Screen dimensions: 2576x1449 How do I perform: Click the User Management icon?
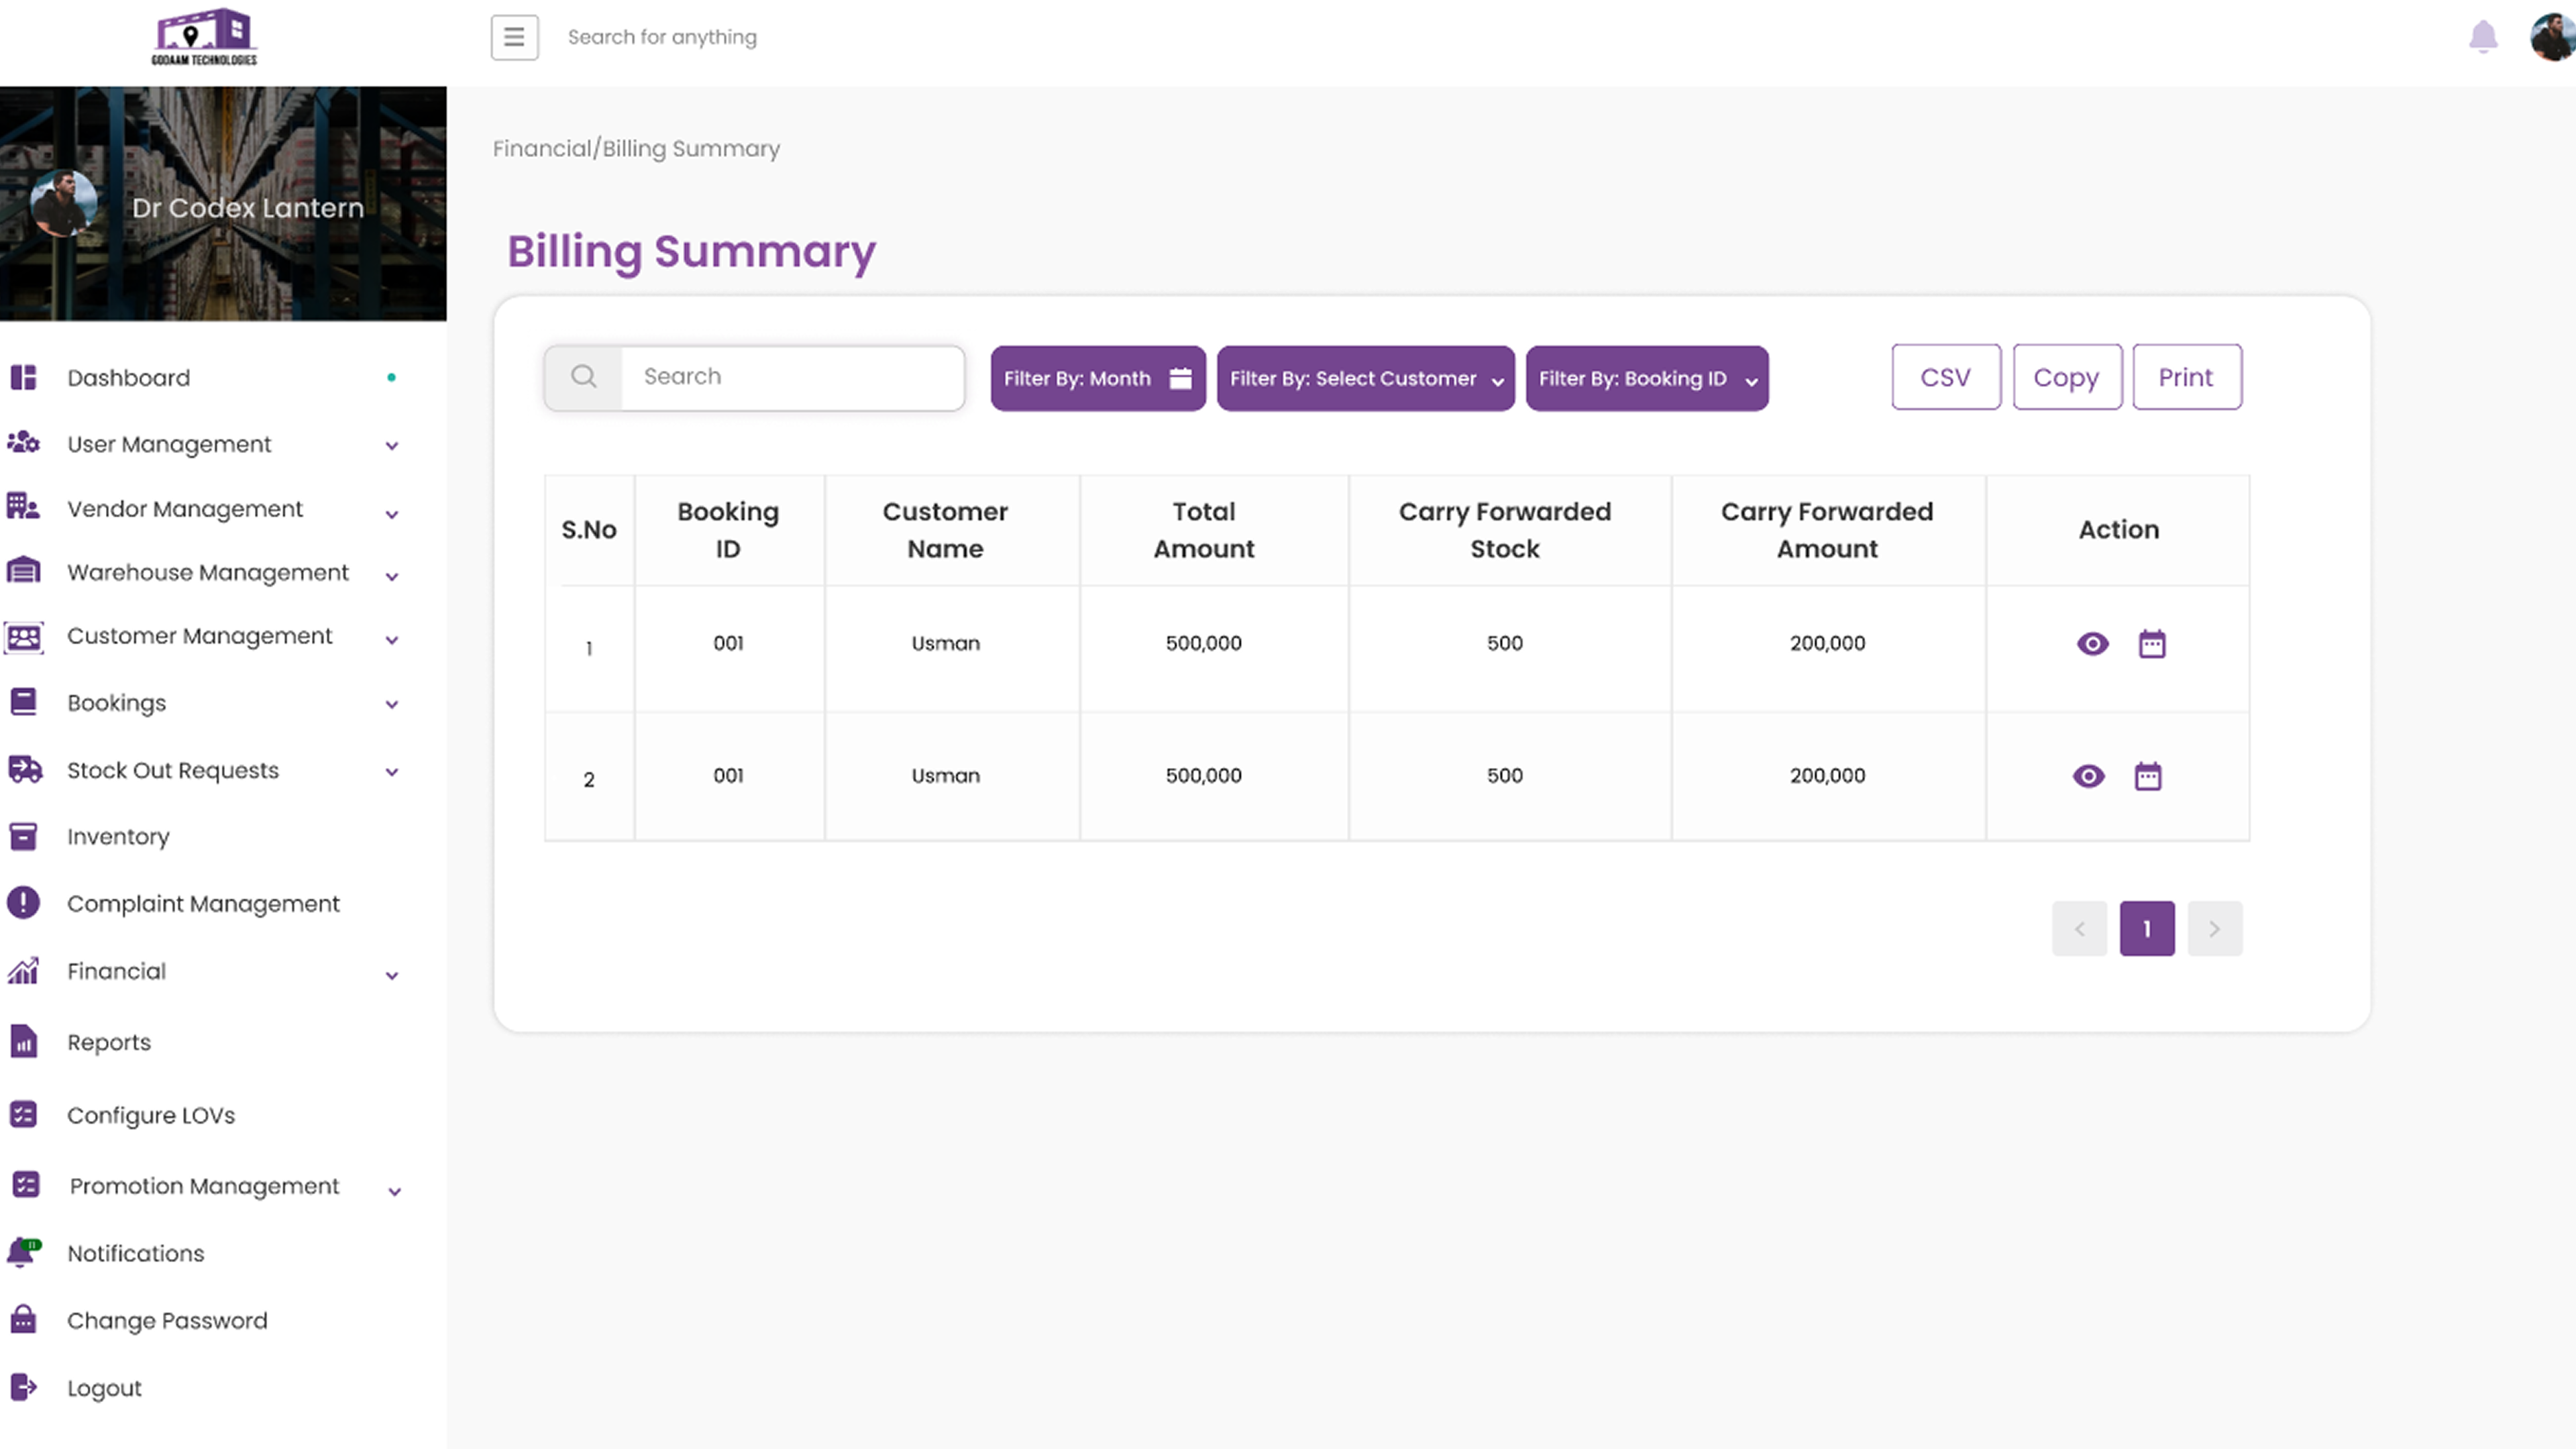pyautogui.click(x=23, y=442)
